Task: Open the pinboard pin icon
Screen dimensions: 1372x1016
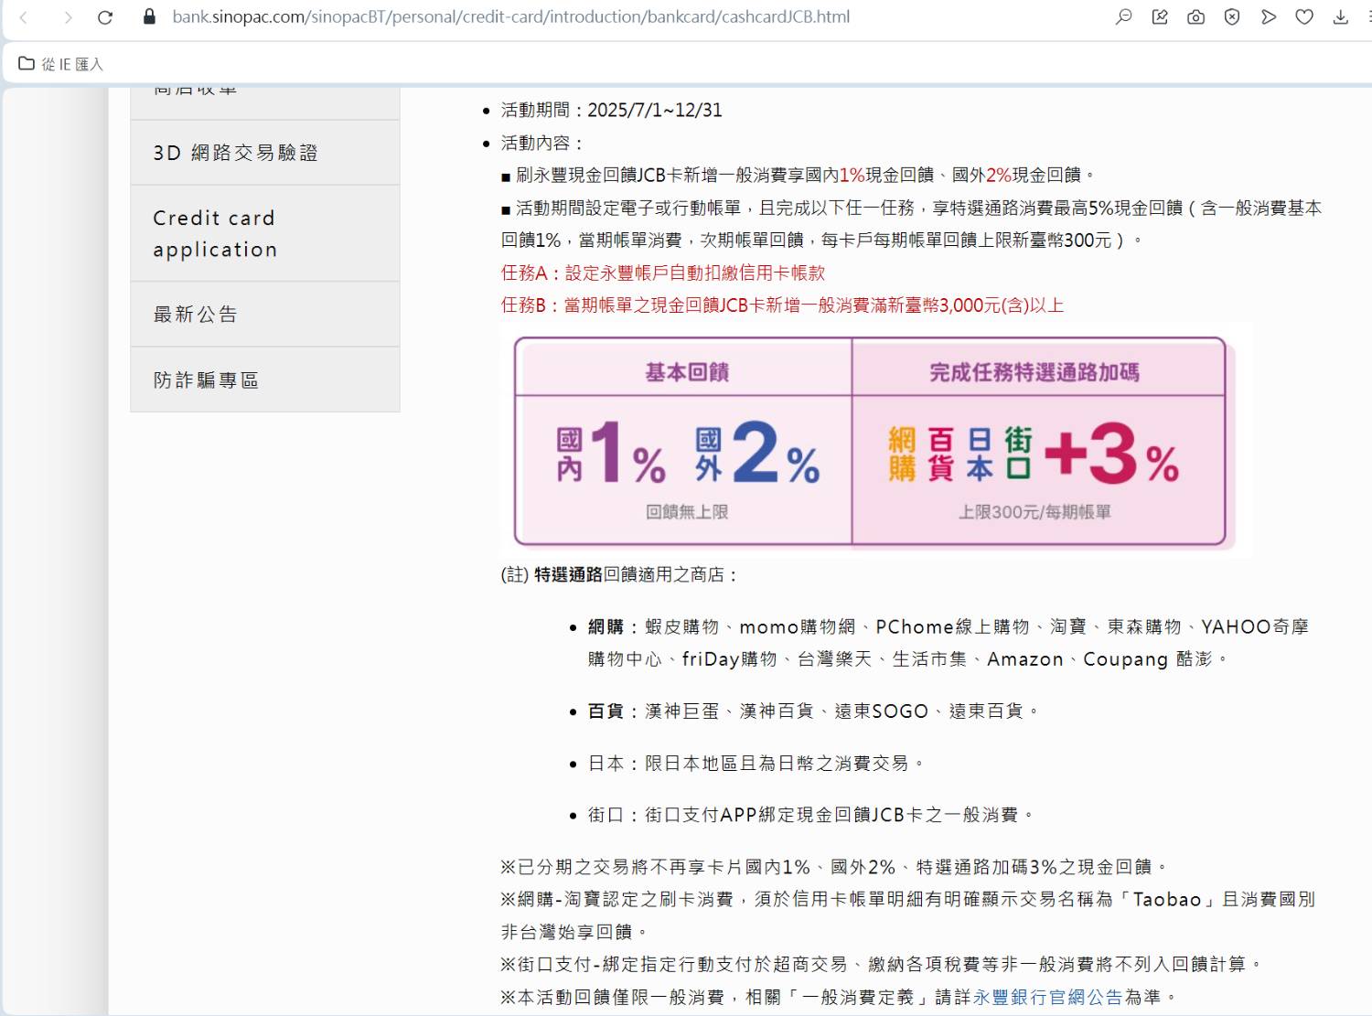Action: pyautogui.click(x=1160, y=16)
